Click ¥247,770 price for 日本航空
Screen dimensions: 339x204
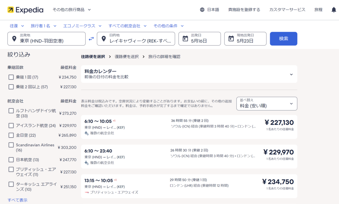click(68, 160)
